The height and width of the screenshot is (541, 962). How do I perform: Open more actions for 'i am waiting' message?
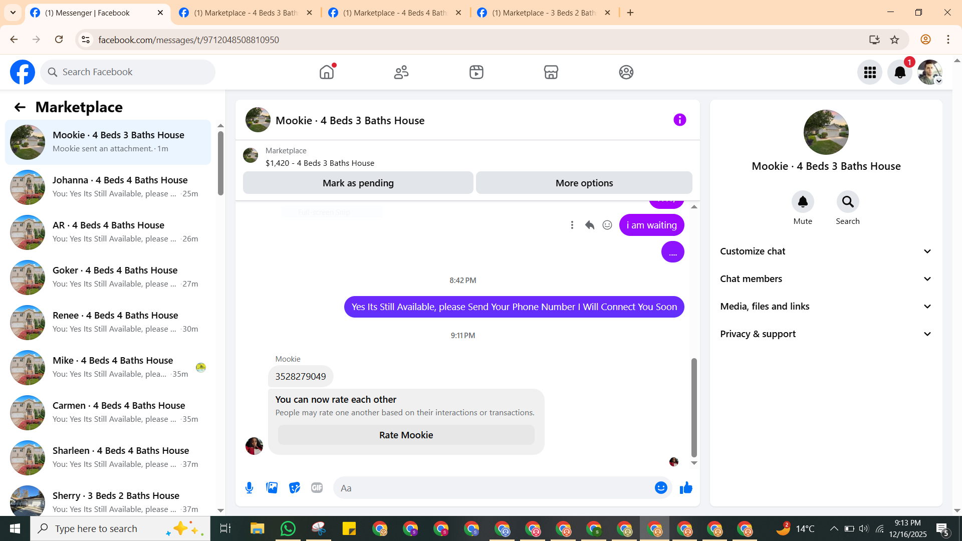pyautogui.click(x=572, y=225)
